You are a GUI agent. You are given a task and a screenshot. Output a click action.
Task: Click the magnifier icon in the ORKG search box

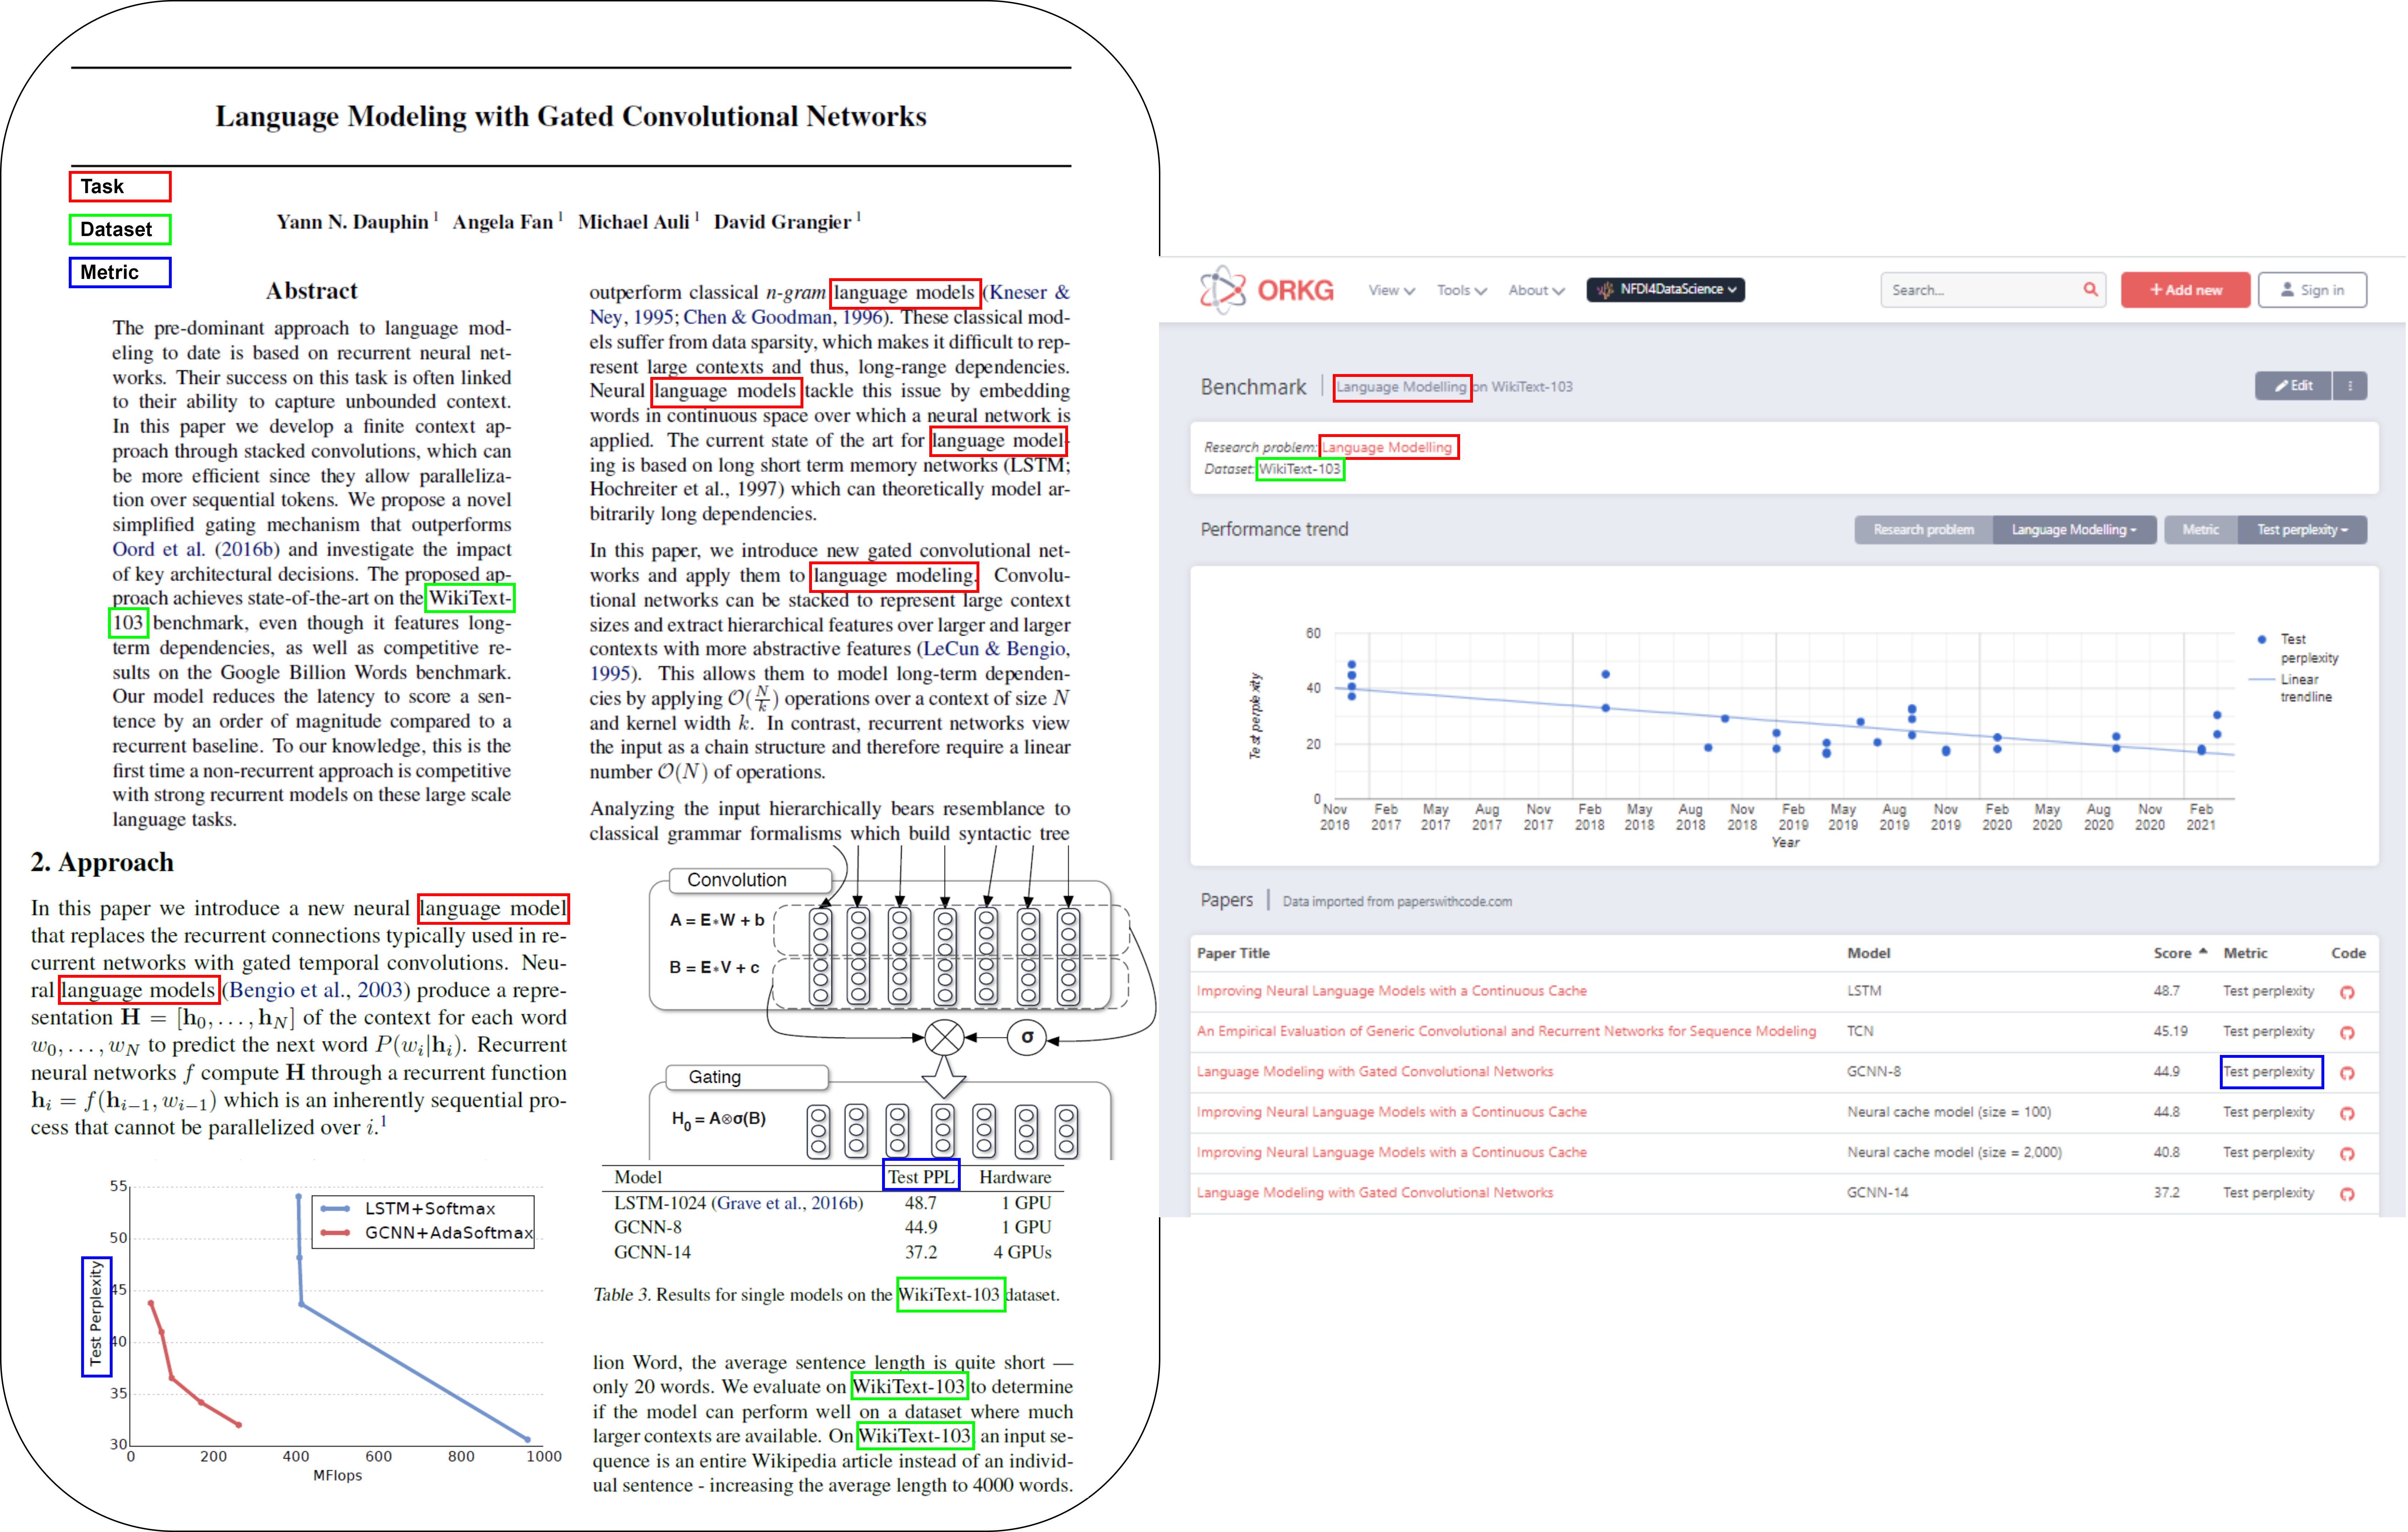click(2090, 290)
